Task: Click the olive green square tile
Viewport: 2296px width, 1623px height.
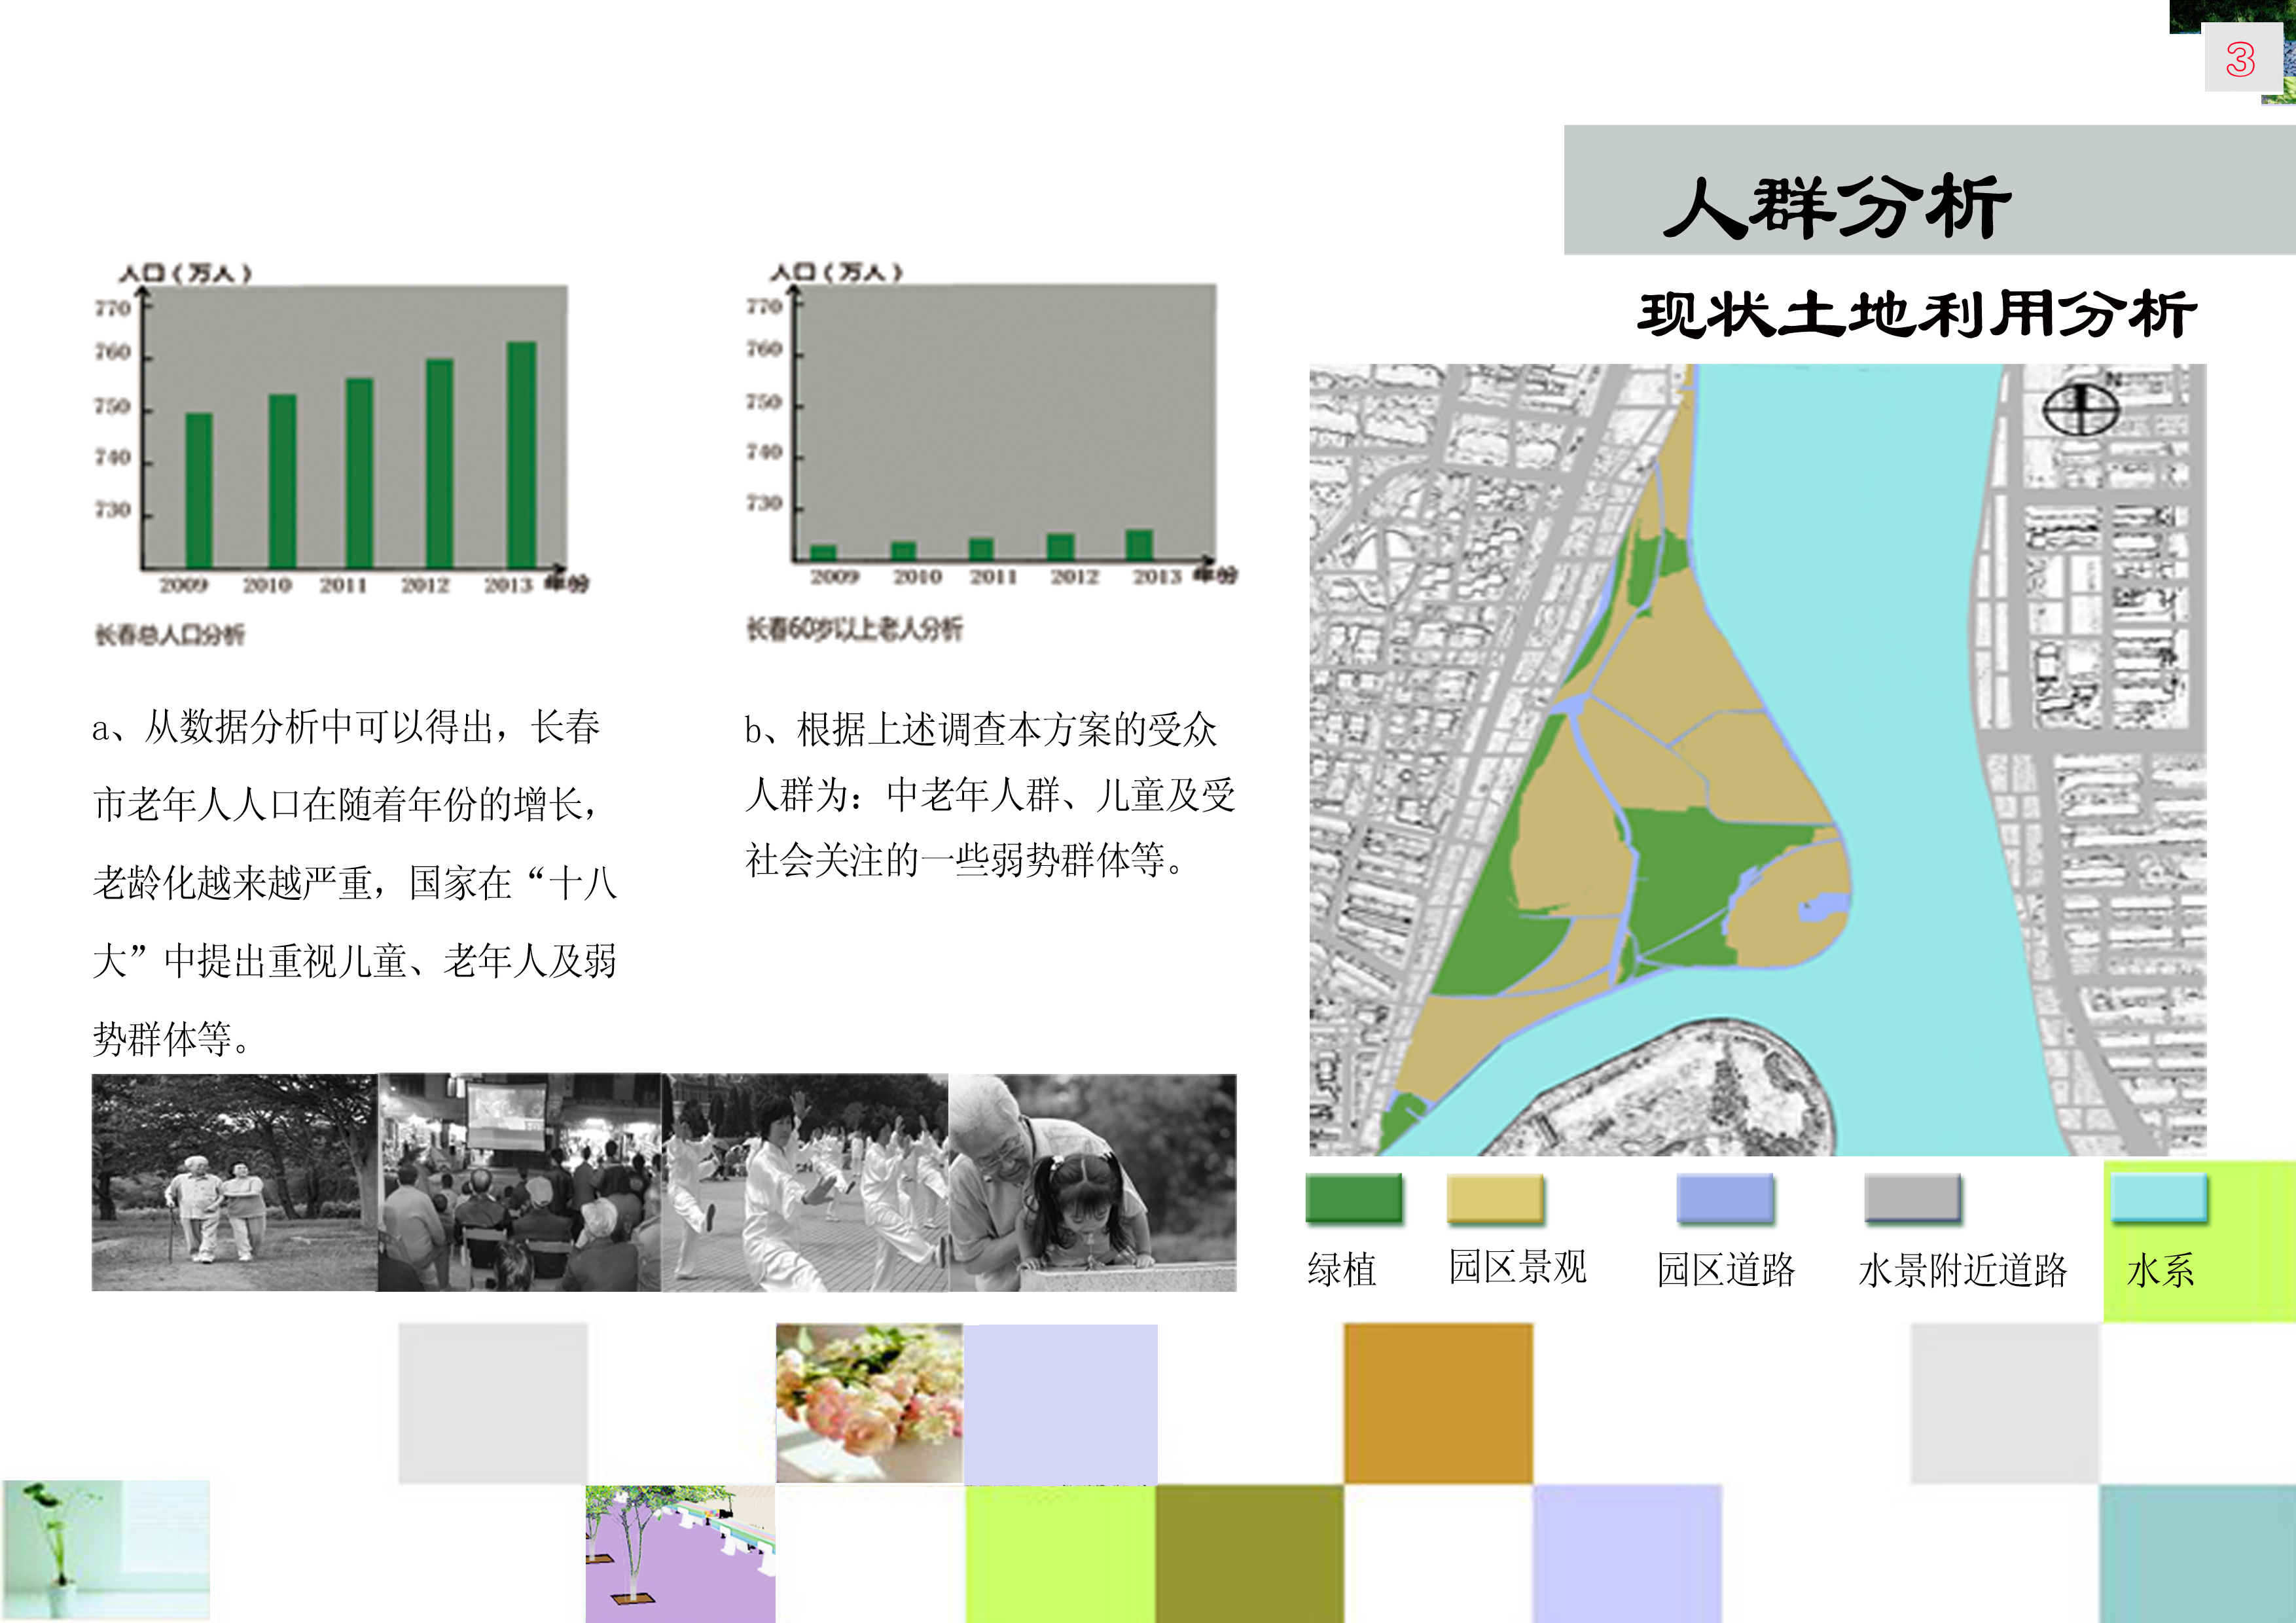Action: pyautogui.click(x=1249, y=1553)
